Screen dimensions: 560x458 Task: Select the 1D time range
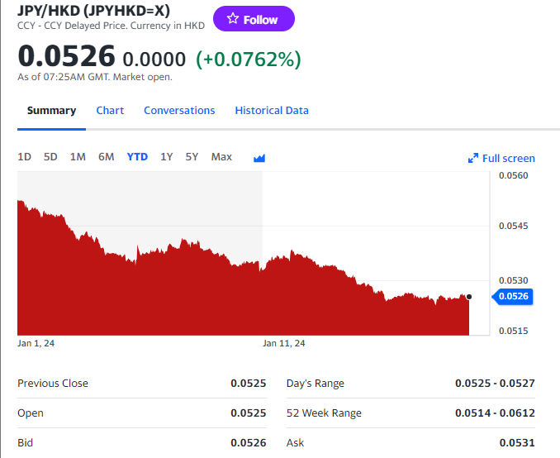(x=25, y=157)
